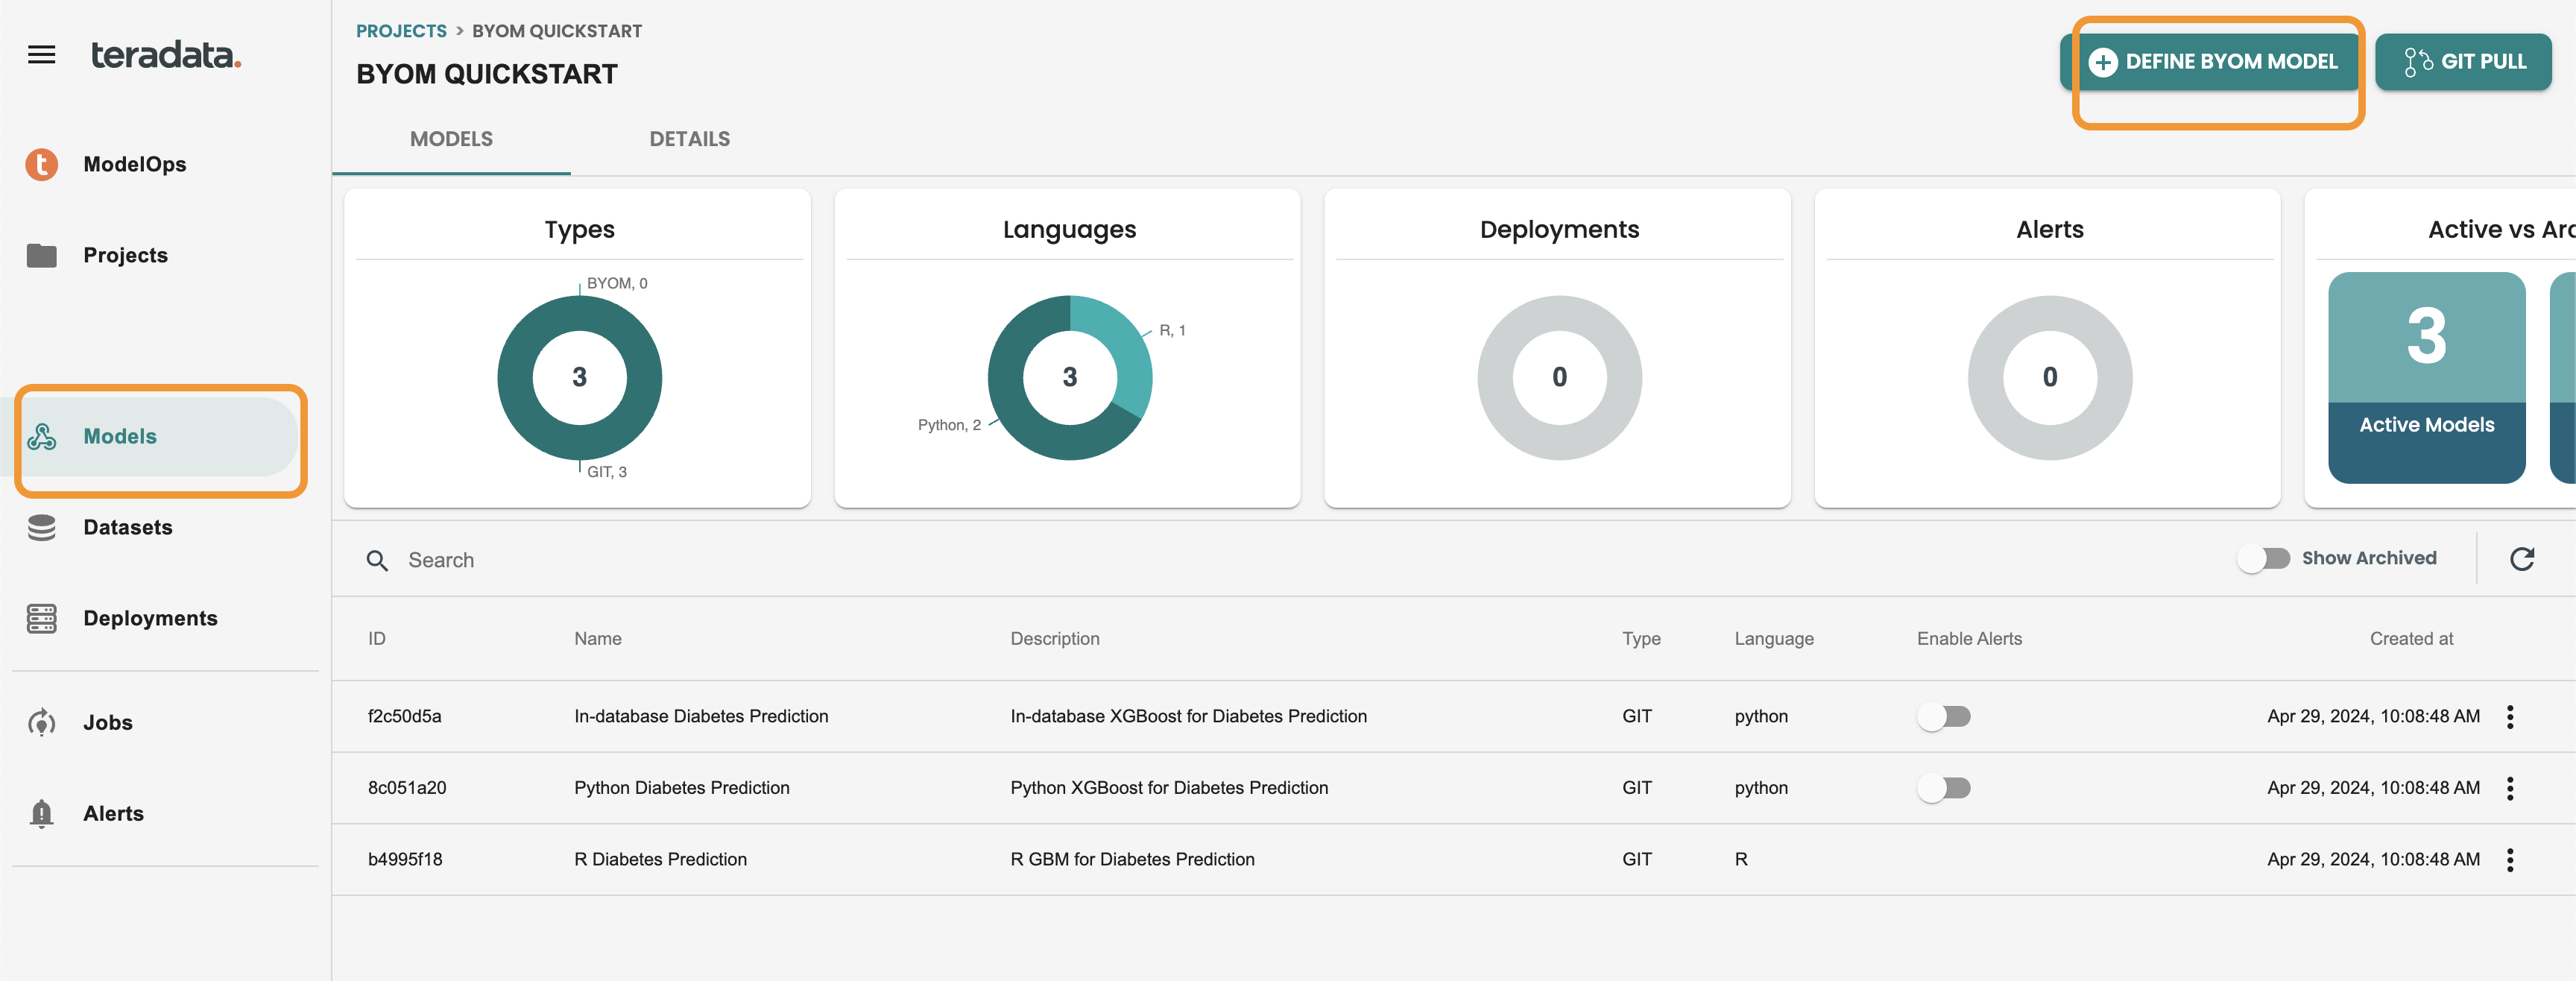Click Language cell 'R' in last row
This screenshot has height=981, width=2576.
1741,859
